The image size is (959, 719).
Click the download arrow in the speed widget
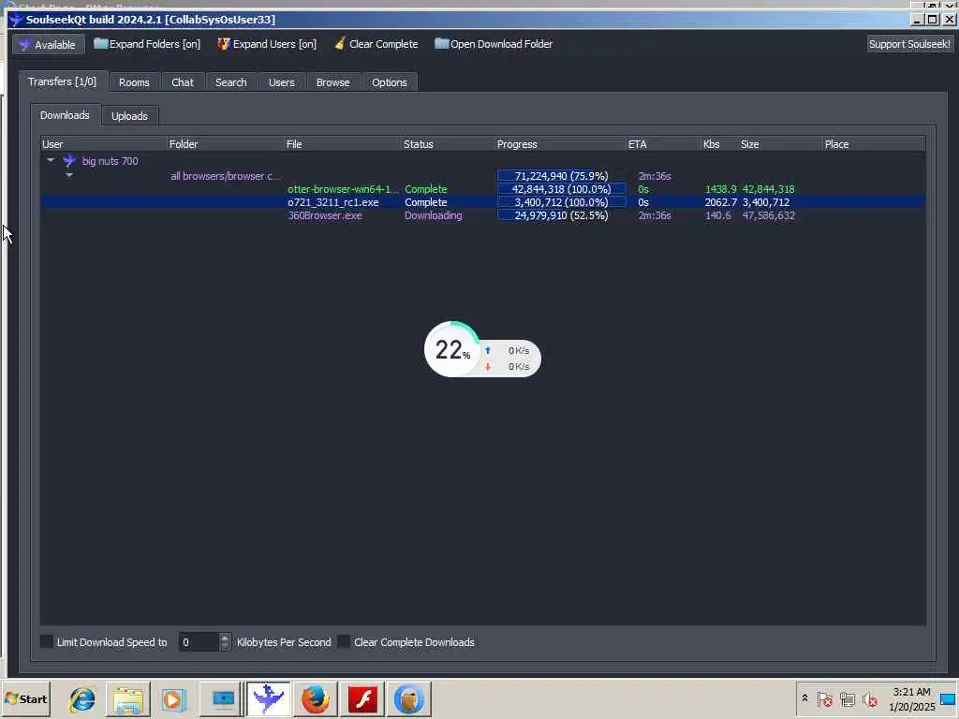[x=487, y=367]
